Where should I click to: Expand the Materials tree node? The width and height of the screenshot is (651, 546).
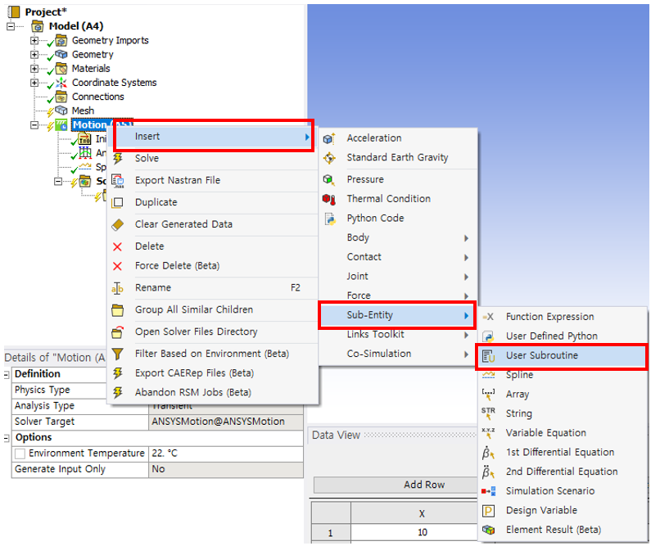(34, 69)
